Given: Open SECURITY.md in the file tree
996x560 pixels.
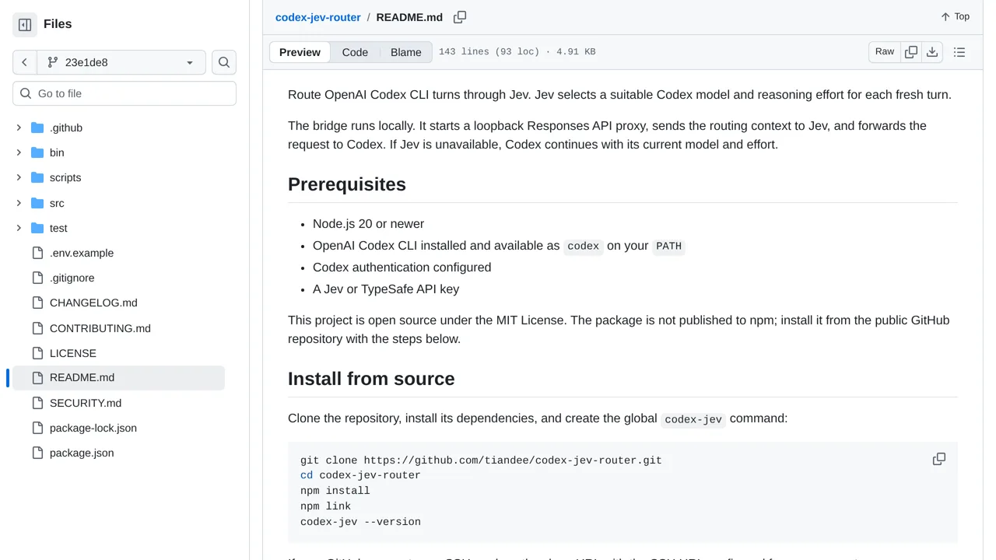Looking at the screenshot, I should click(86, 403).
